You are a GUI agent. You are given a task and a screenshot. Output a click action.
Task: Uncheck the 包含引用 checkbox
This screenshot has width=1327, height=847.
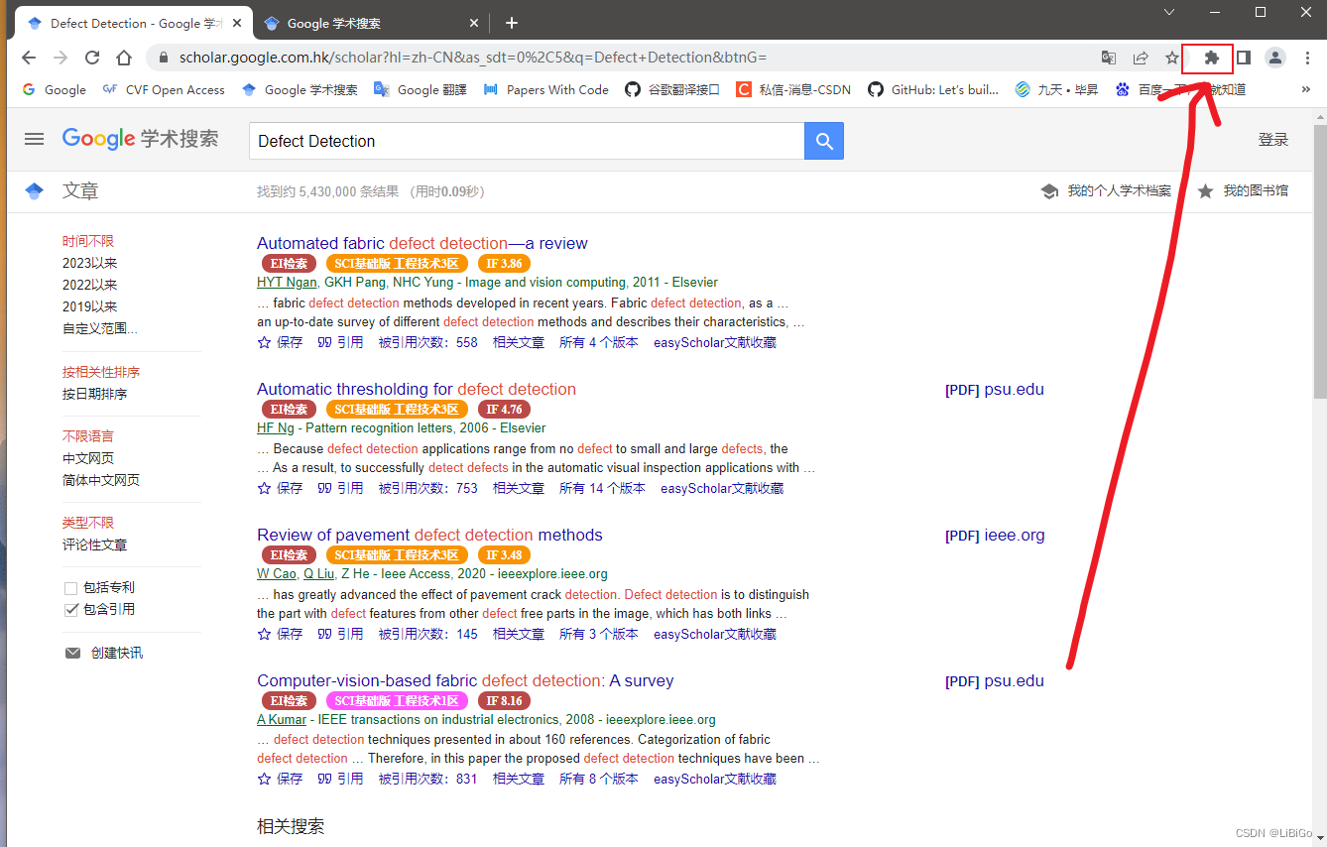(70, 609)
